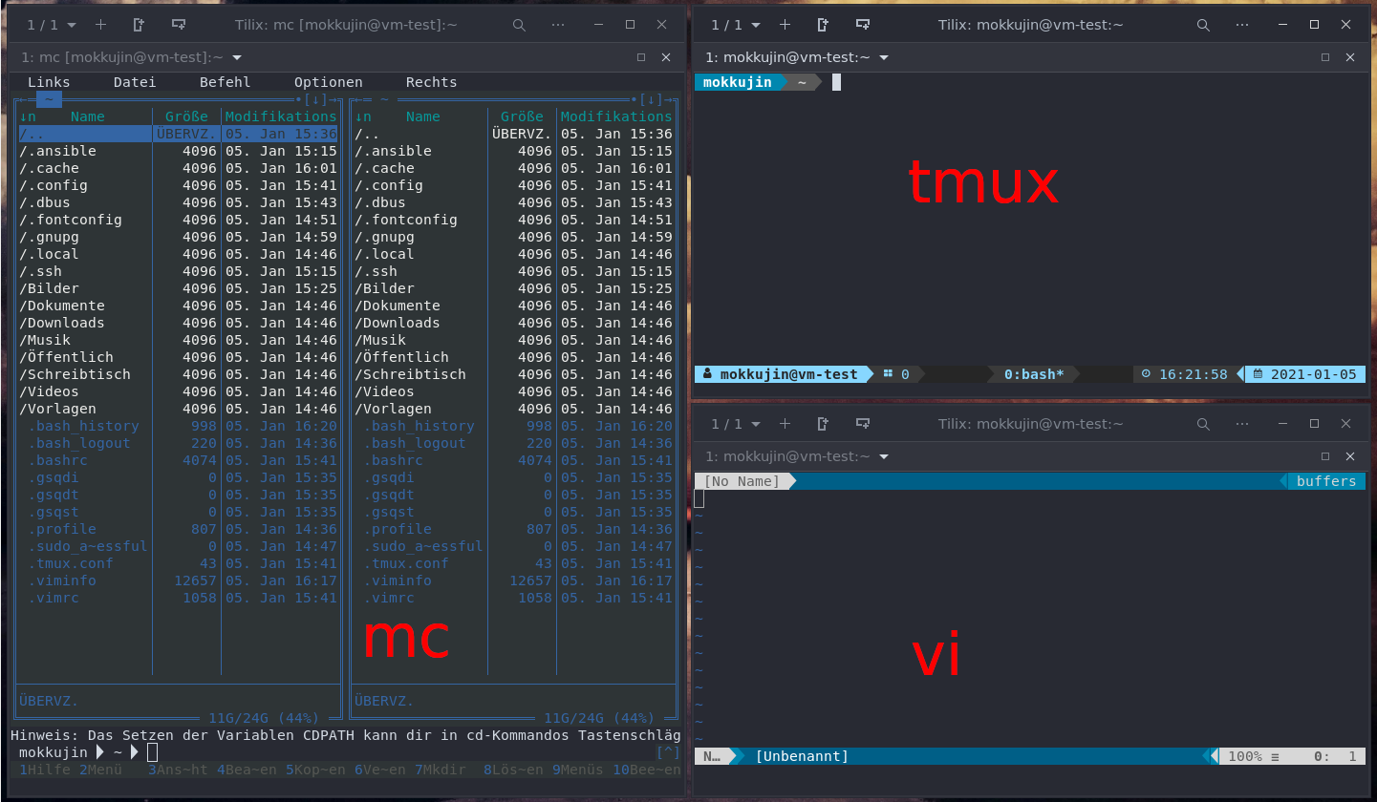The width and height of the screenshot is (1377, 802).
Task: Click 7Mkdir function key in mc
Action: (441, 770)
